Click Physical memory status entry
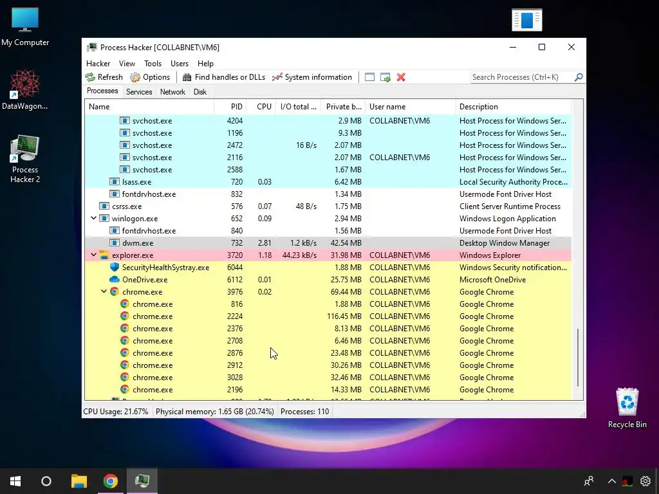This screenshot has height=494, width=659. click(x=214, y=412)
